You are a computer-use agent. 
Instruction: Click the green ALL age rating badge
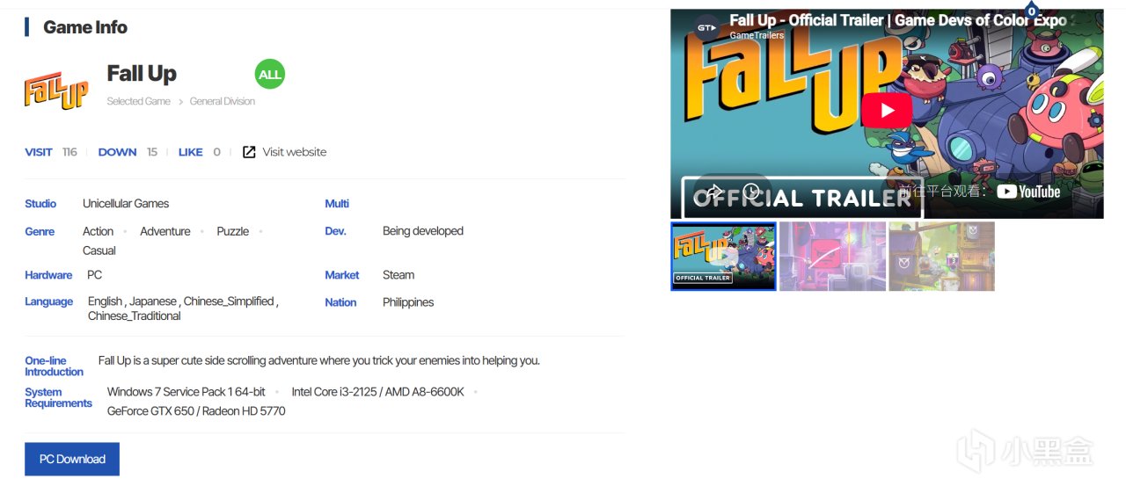(270, 74)
